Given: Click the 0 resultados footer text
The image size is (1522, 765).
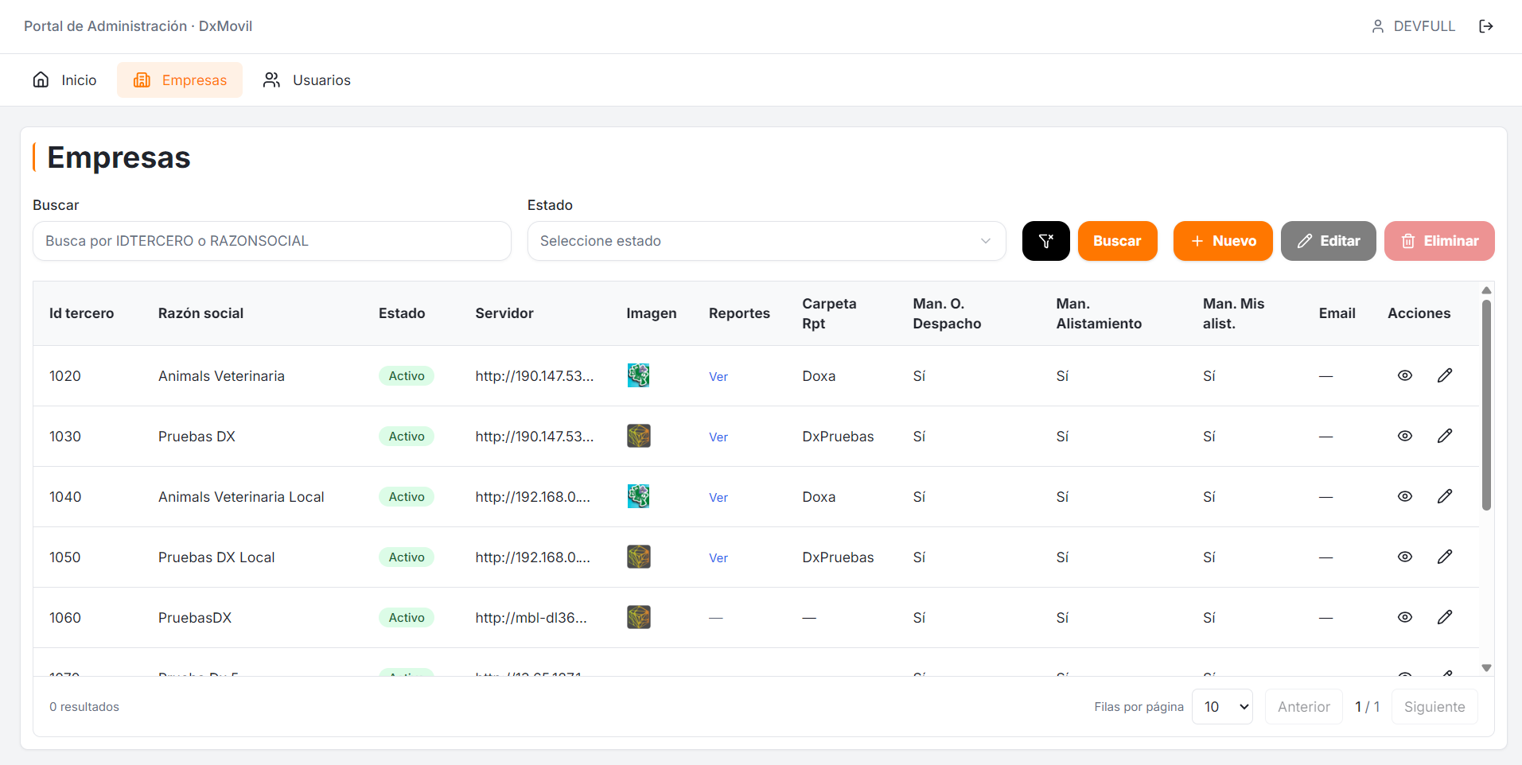Looking at the screenshot, I should tap(84, 707).
